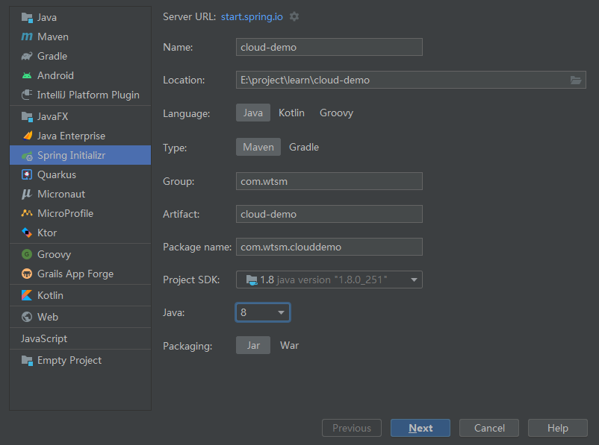Choose War packaging option
The height and width of the screenshot is (445, 599).
289,345
